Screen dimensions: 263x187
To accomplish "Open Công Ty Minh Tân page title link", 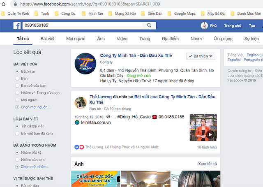I will point(136,55).
